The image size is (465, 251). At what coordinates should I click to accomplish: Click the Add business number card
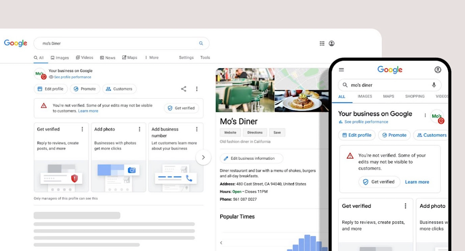(176, 157)
